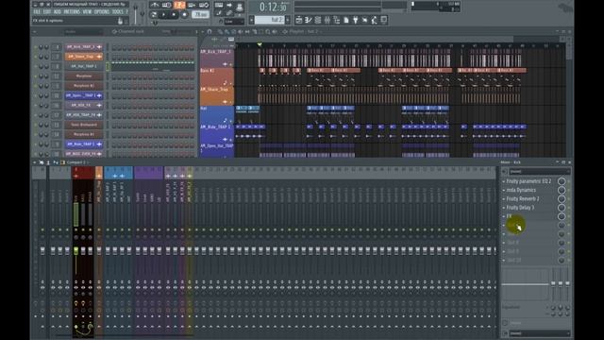Open mixer input (none) dropdown at top
Screen dimensions: 604x340
click(x=540, y=172)
